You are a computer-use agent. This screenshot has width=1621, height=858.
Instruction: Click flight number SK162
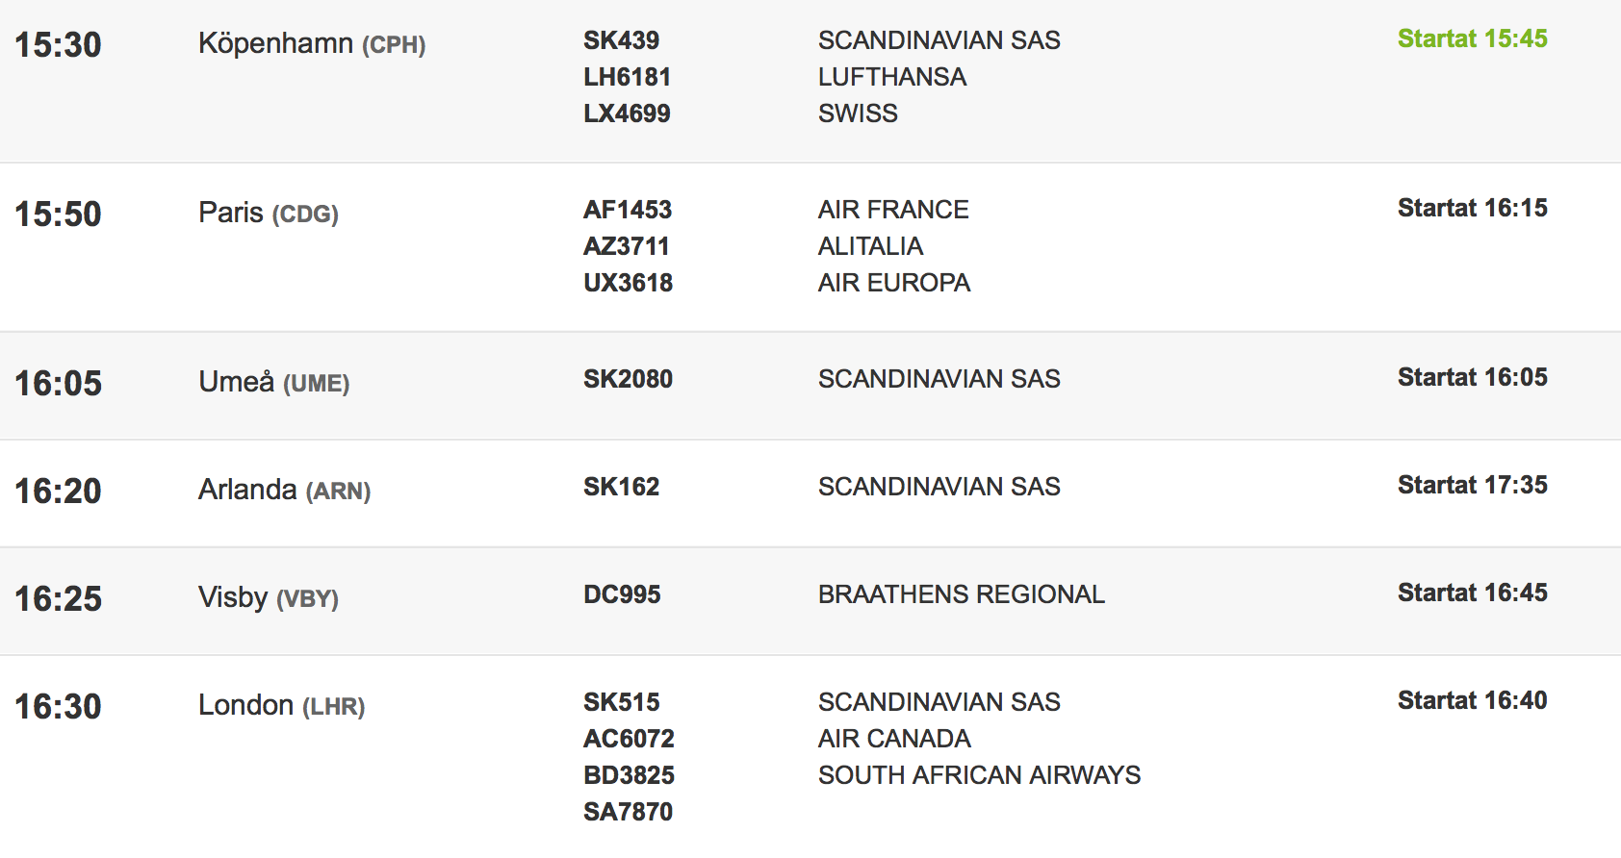coord(621,487)
